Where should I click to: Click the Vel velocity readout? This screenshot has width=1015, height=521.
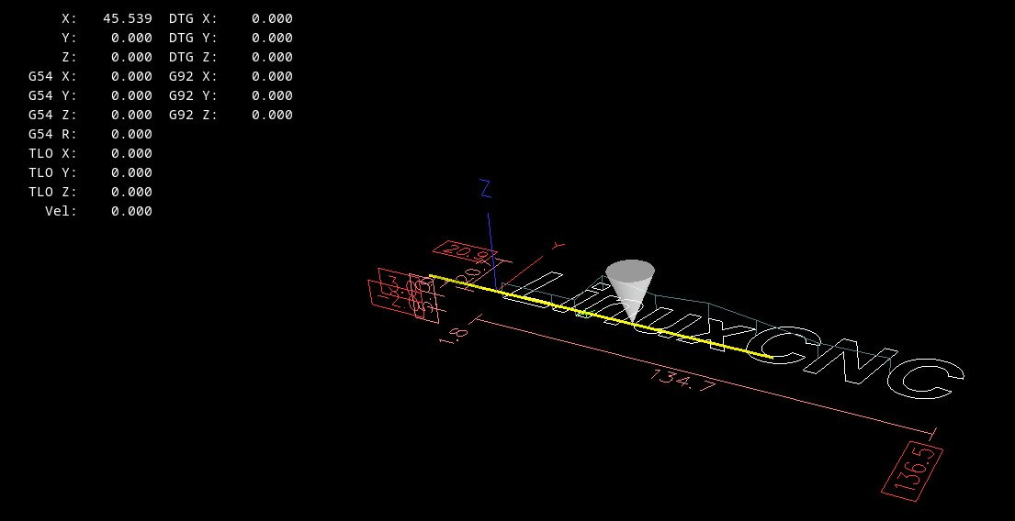click(98, 211)
